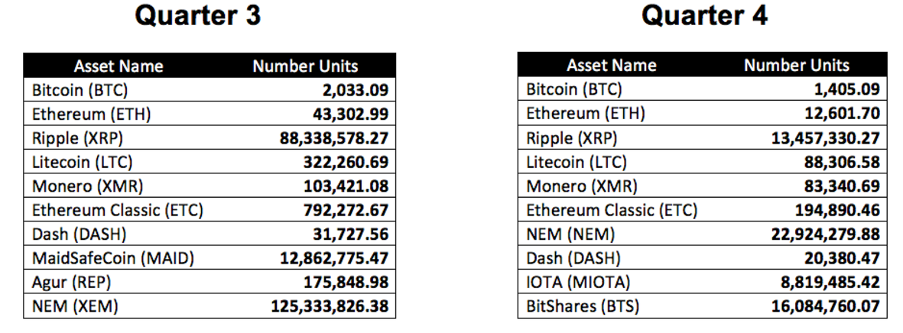The height and width of the screenshot is (333, 903).
Task: Click Ethereum Classic value 194,890.46
Action: click(838, 210)
